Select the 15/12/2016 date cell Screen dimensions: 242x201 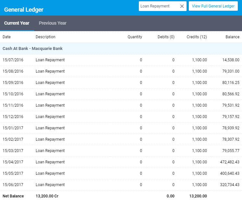[x=13, y=117]
